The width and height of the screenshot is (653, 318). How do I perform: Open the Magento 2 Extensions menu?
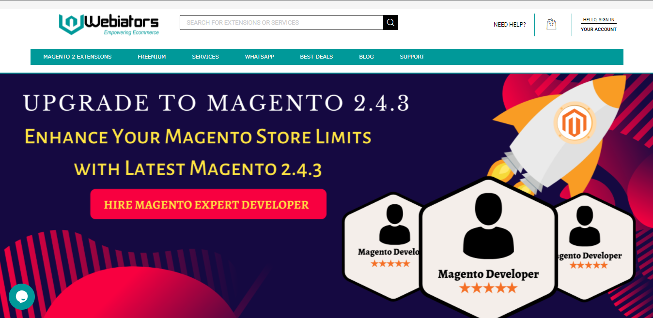[78, 57]
